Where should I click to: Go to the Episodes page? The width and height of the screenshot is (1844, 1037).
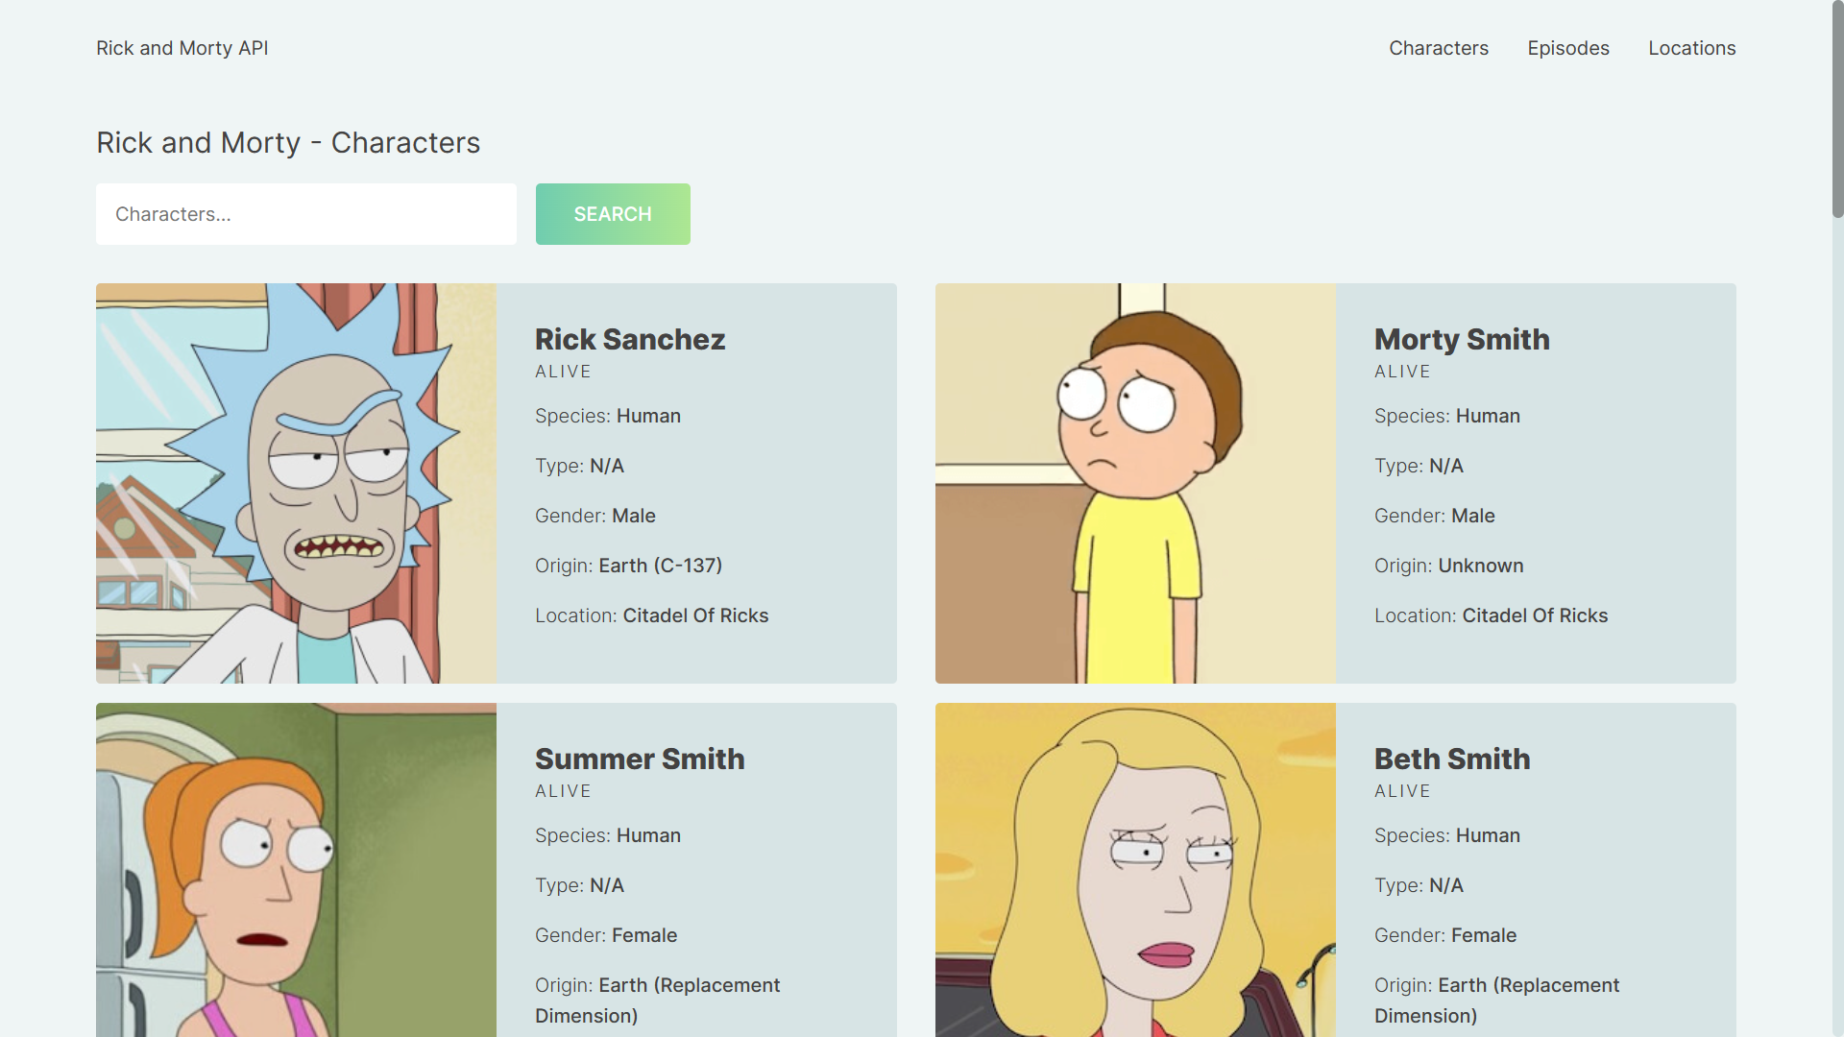pos(1567,48)
